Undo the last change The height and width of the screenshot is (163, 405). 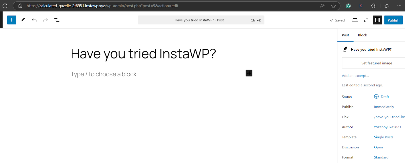[x=34, y=20]
